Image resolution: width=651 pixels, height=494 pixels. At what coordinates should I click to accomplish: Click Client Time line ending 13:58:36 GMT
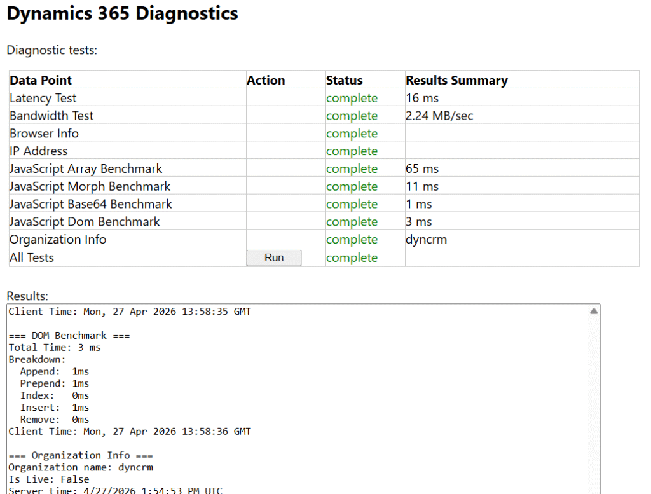tap(130, 432)
